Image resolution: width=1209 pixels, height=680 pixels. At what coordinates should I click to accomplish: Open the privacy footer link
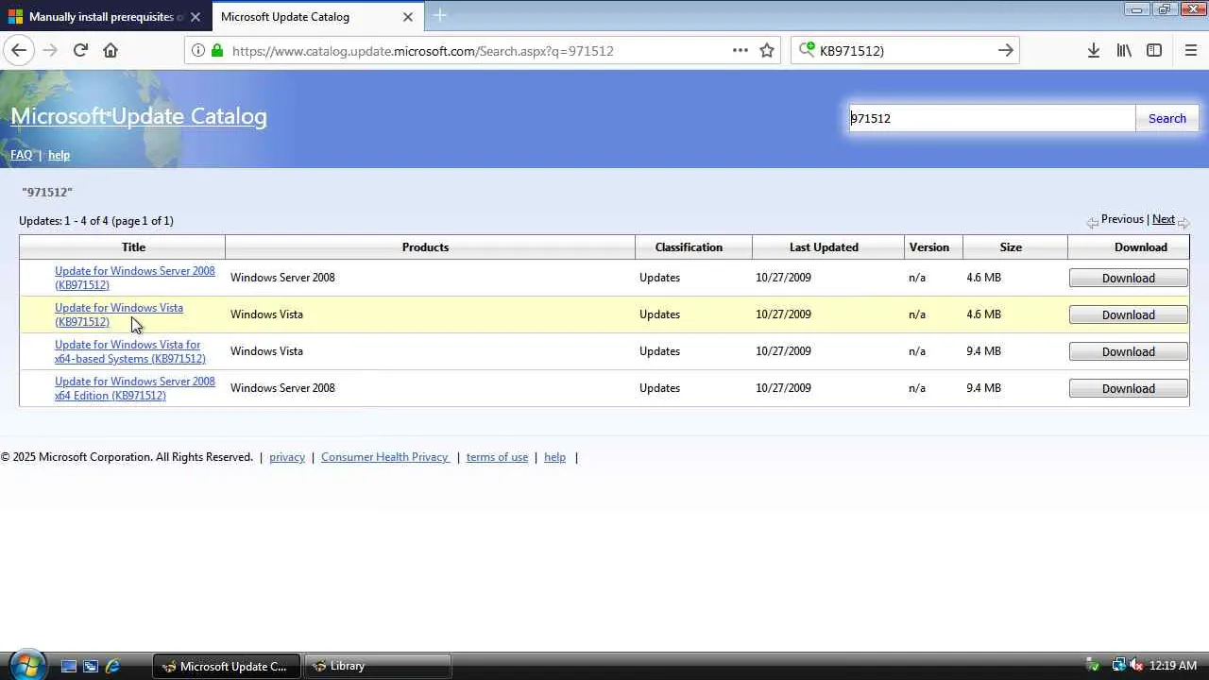coord(287,457)
